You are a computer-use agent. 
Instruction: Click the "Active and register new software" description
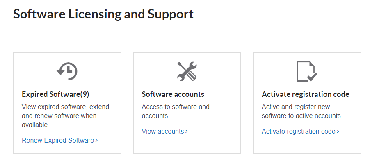(296, 107)
